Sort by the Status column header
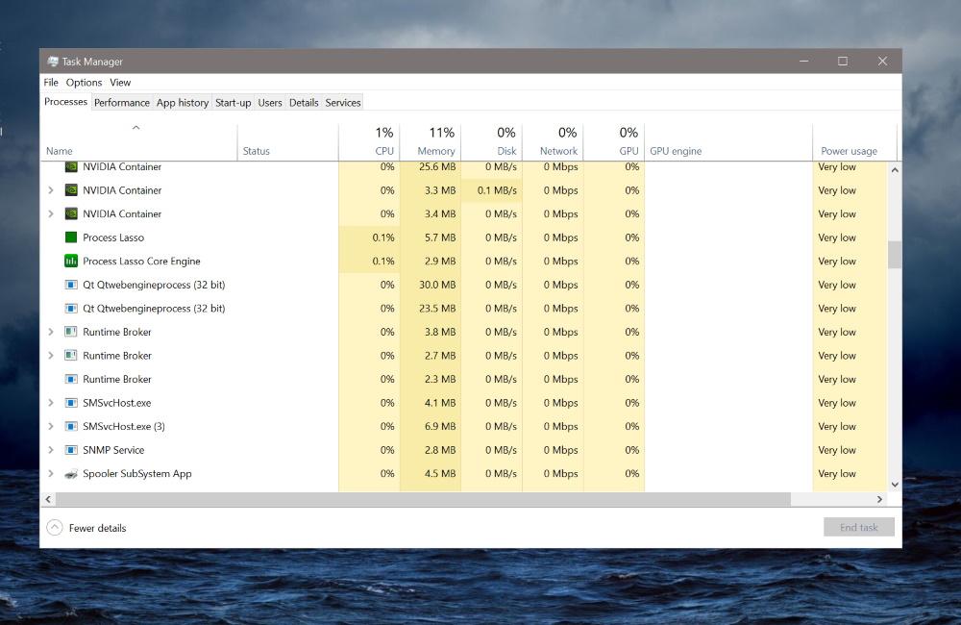961x625 pixels. coord(288,141)
